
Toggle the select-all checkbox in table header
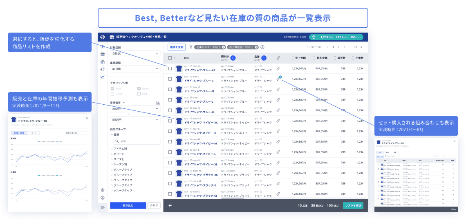[x=170, y=58]
